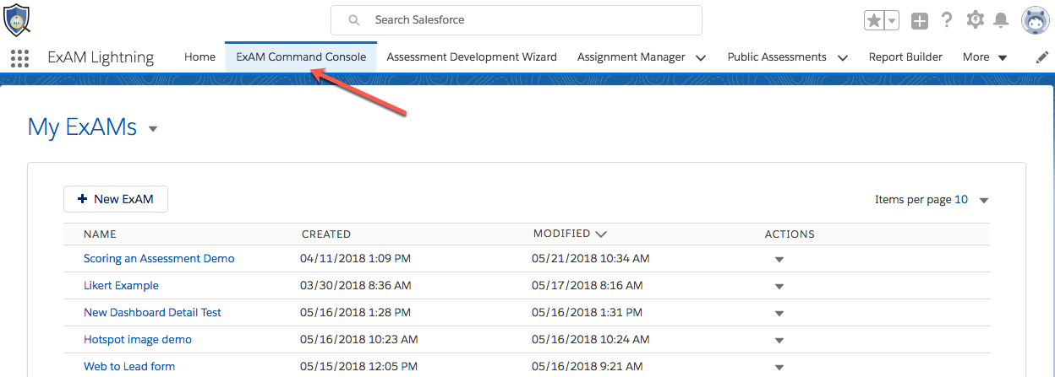The height and width of the screenshot is (377, 1055).
Task: Open the Global Actions plus icon
Action: [x=921, y=20]
